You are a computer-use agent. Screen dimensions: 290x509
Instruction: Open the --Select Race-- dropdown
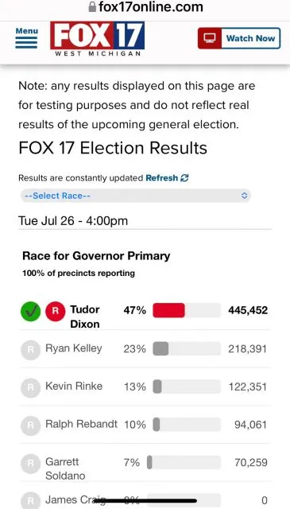point(136,196)
